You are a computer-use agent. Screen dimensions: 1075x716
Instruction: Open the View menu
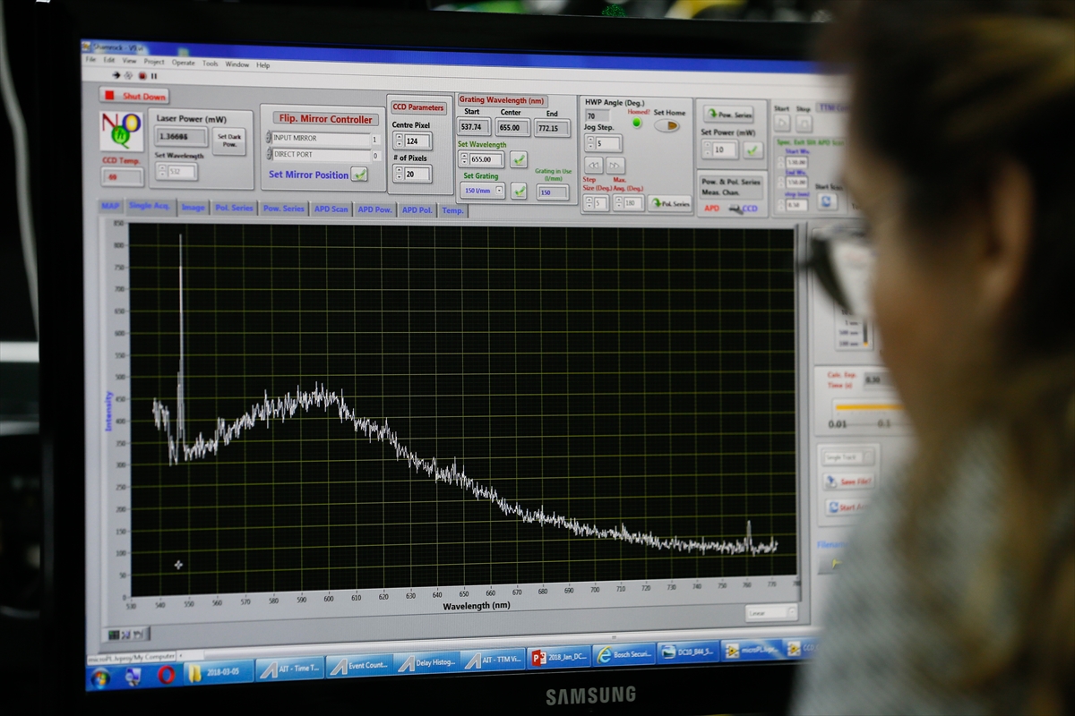[130, 62]
